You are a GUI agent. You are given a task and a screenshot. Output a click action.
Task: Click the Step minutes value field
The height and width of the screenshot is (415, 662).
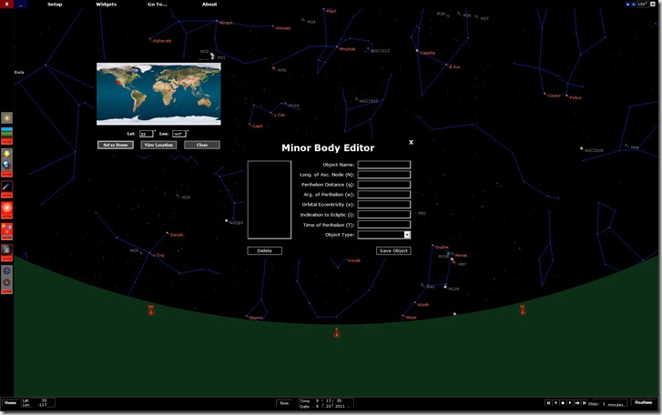tap(604, 403)
